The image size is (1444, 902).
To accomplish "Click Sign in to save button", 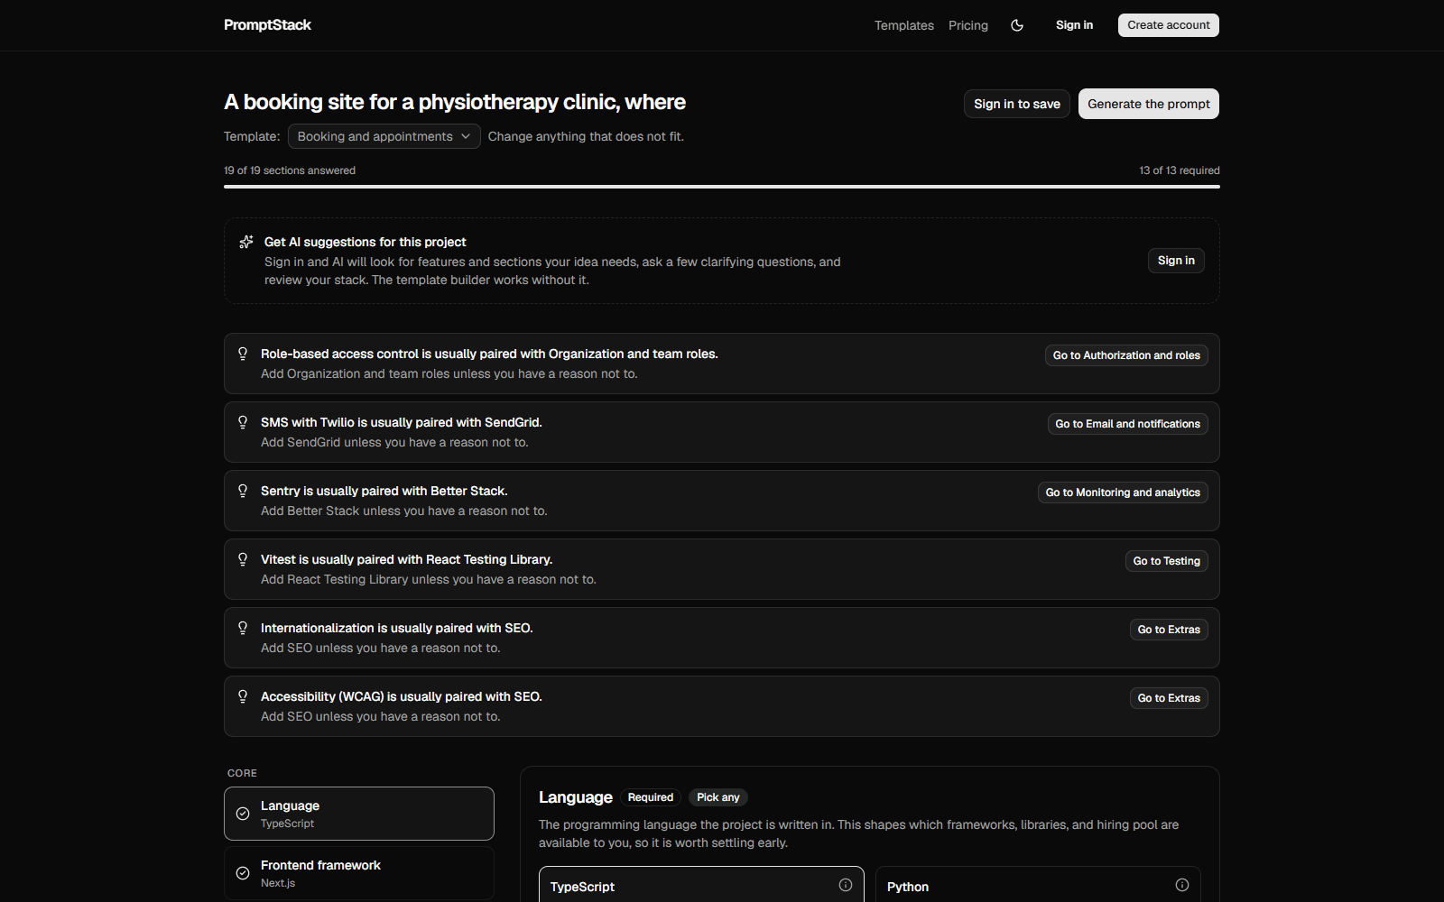I will click(1017, 104).
